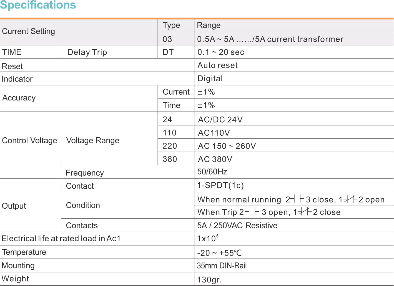Select the Weight row label

(14, 279)
